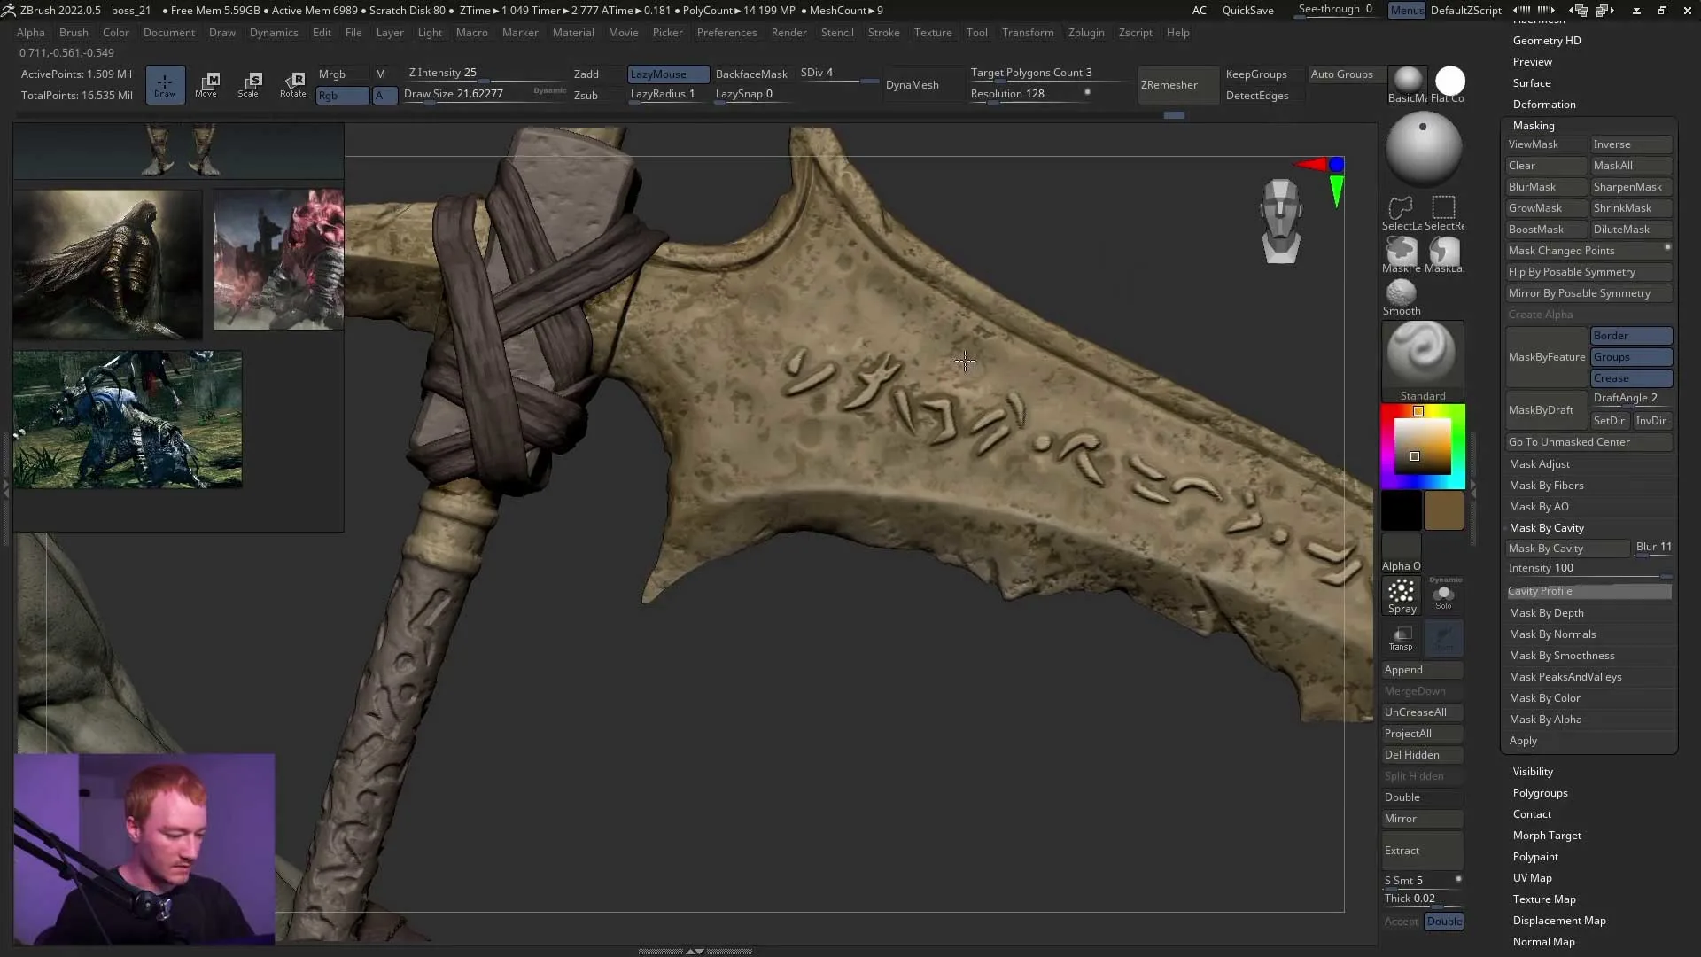This screenshot has height=957, width=1701.
Task: Expand the Polygroups section
Action: 1541,793
